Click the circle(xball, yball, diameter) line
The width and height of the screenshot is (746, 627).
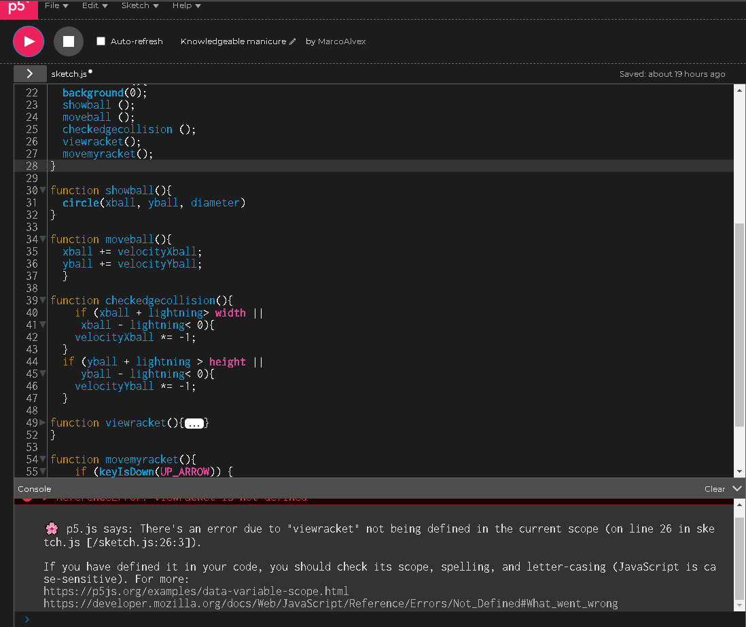click(x=154, y=203)
